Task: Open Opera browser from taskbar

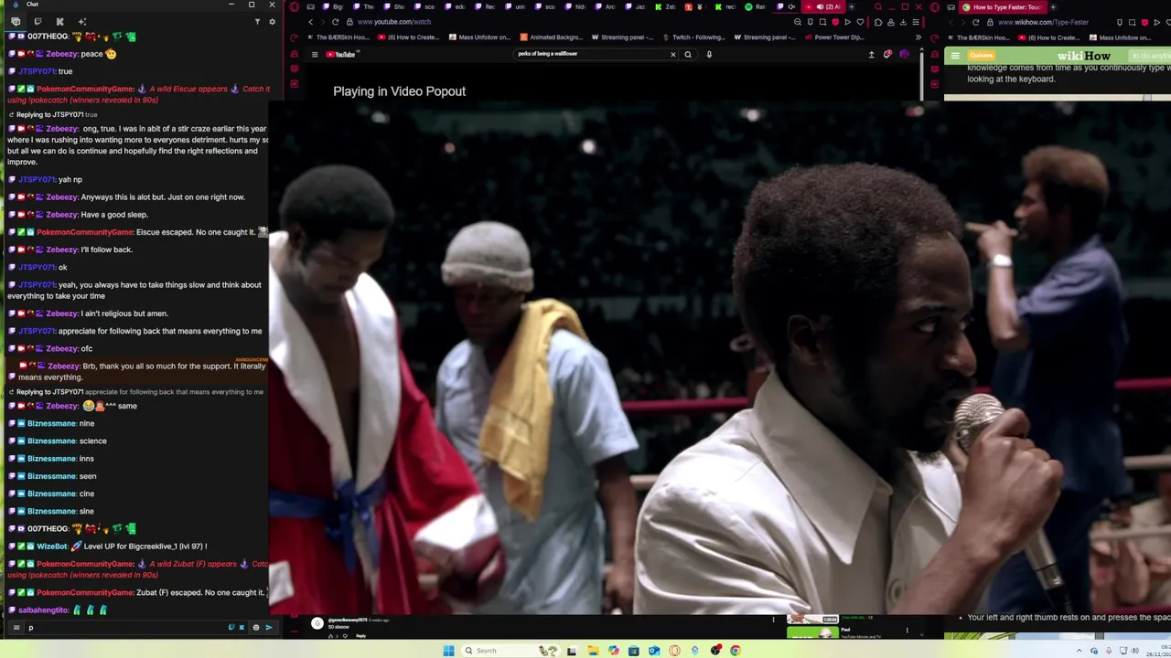Action: (x=674, y=651)
